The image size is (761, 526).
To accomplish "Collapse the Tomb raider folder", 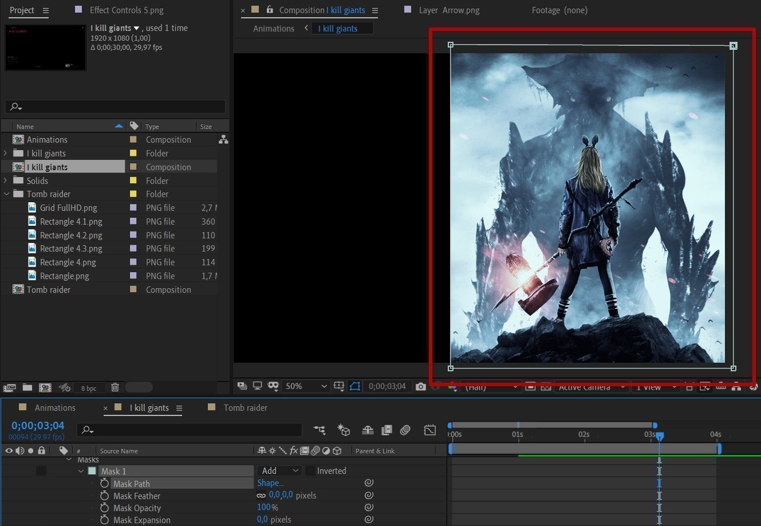I will [x=6, y=194].
